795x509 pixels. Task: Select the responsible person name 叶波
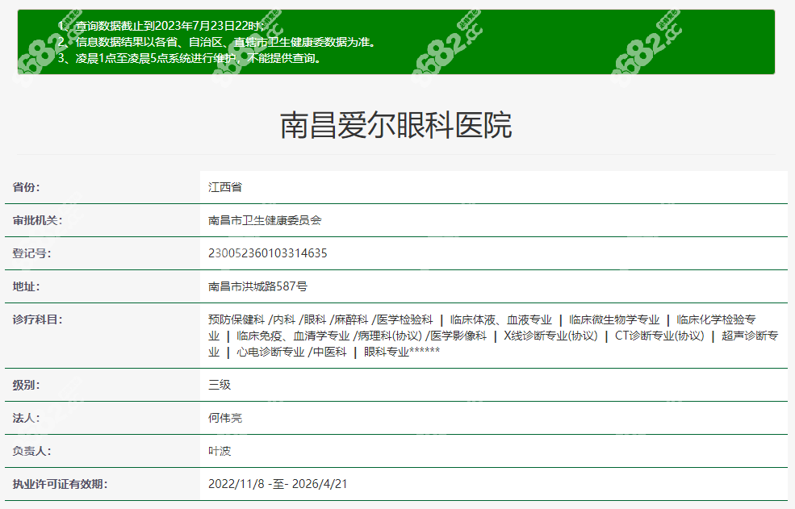220,451
